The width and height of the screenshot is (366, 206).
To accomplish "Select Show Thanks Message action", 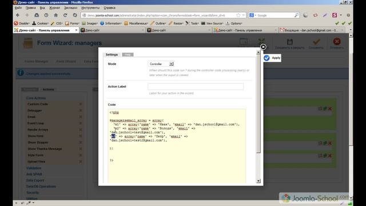I will tap(45, 149).
